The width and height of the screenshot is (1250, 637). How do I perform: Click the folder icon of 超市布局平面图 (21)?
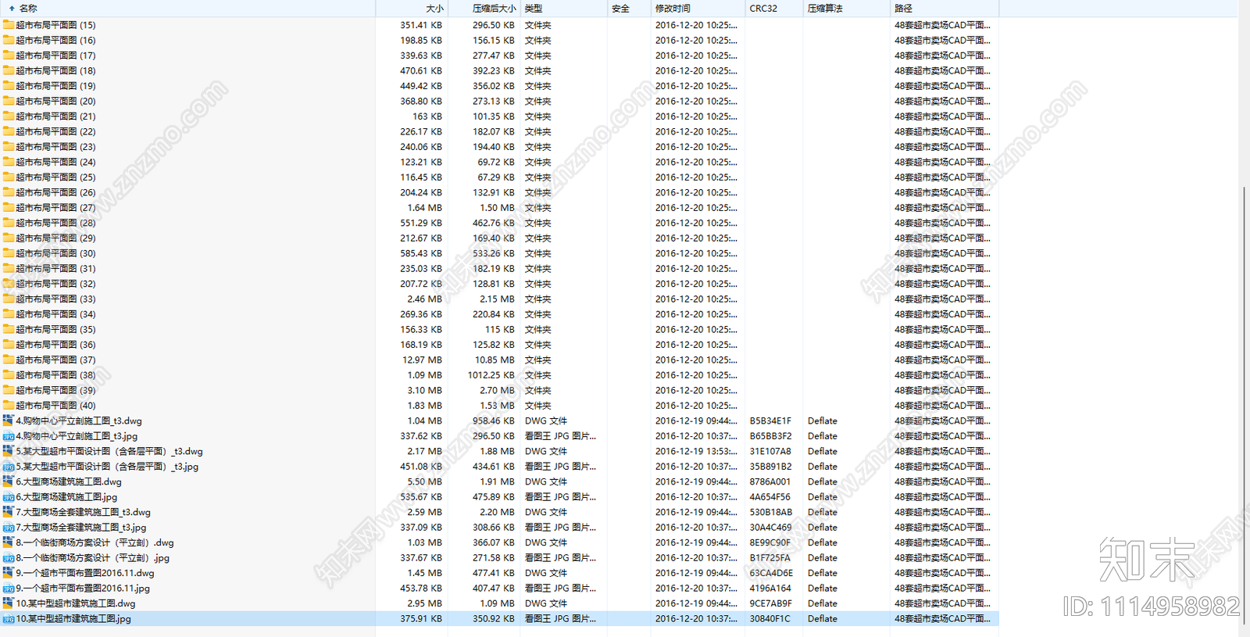point(9,116)
